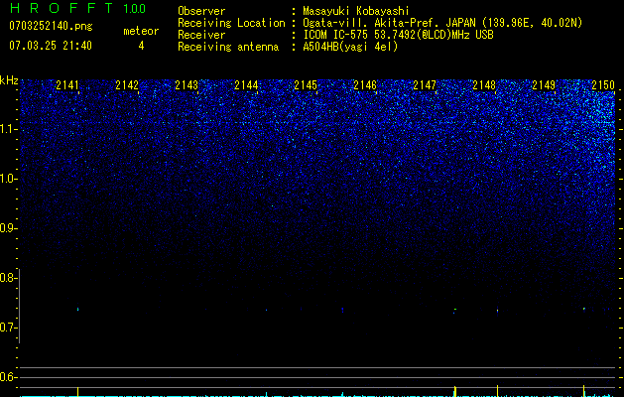Click the Receiving Location label
624x397 pixels.
coord(231,23)
